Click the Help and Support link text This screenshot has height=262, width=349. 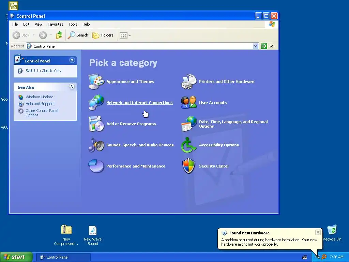click(40, 104)
